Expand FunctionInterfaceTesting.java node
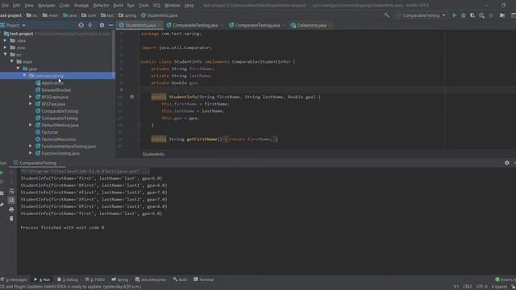516x290 pixels. (x=31, y=146)
